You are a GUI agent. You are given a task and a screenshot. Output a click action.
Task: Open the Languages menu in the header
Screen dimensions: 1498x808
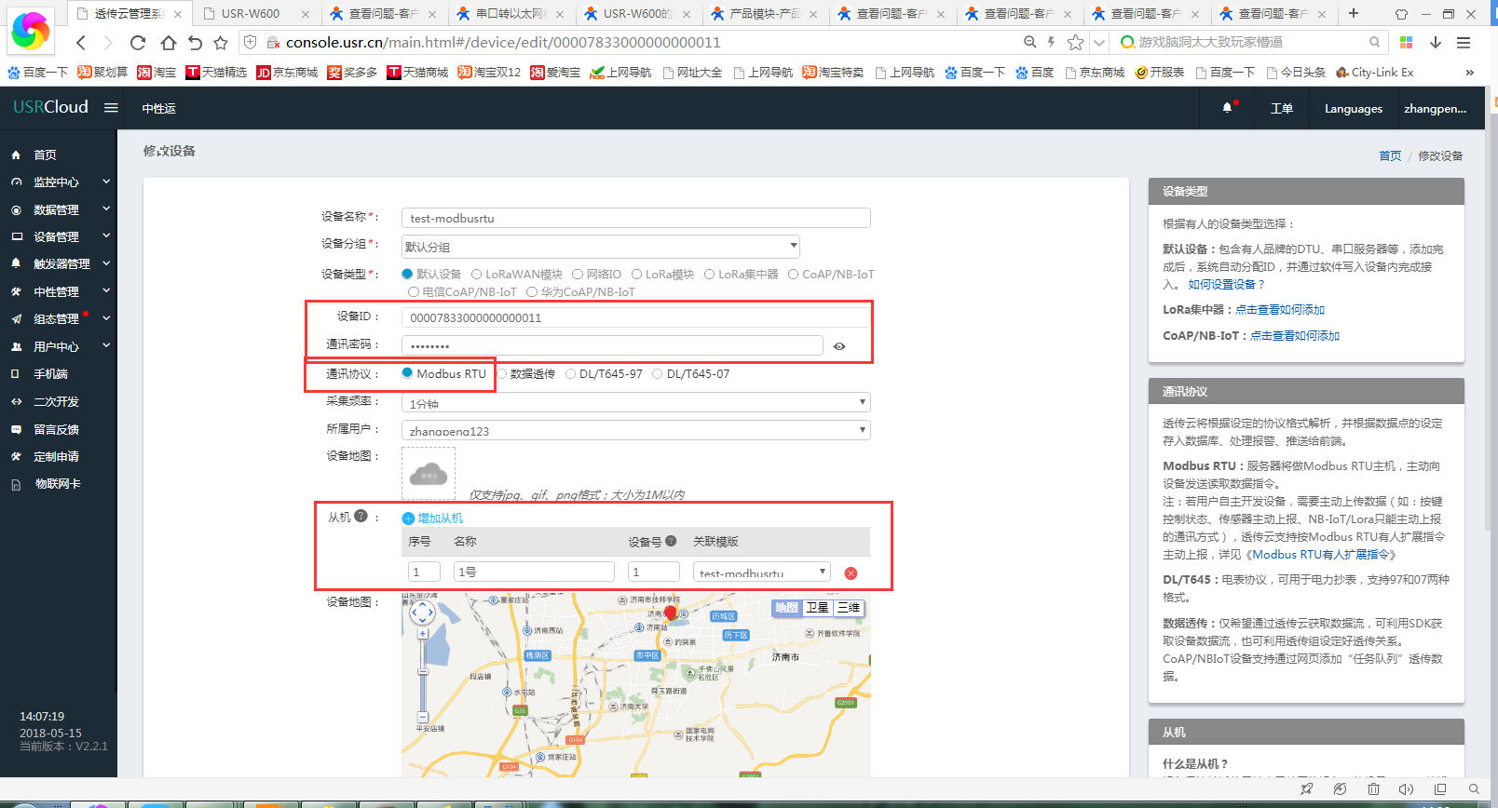[1353, 109]
